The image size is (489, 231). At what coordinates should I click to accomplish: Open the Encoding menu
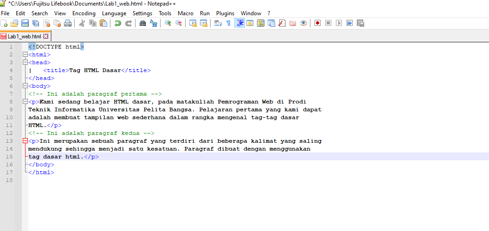click(84, 13)
